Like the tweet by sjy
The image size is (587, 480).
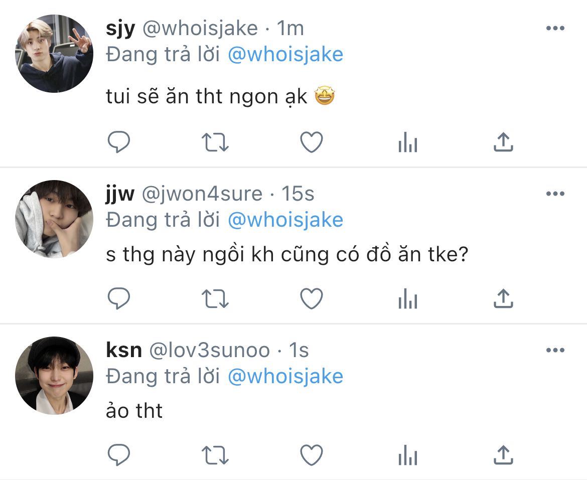pyautogui.click(x=312, y=142)
